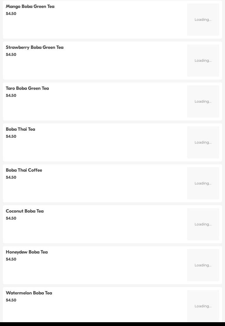Viewport: 225px width, 326px height.
Task: Open Boba Thai Tea menu item
Action: (x=20, y=129)
